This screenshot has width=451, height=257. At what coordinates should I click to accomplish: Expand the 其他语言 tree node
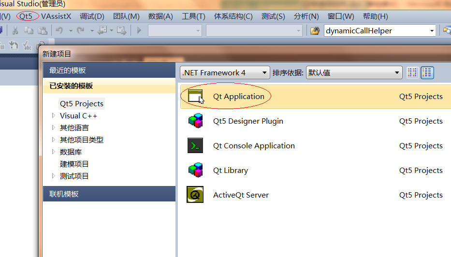[54, 128]
